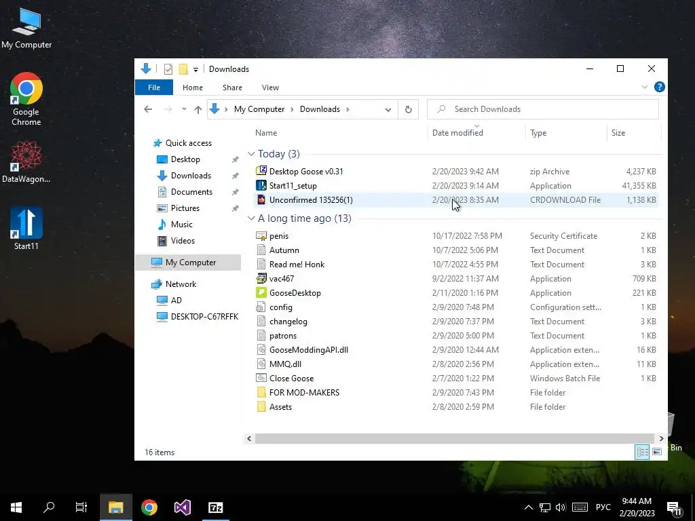Click the Properties quick access toolbar icon

point(168,69)
